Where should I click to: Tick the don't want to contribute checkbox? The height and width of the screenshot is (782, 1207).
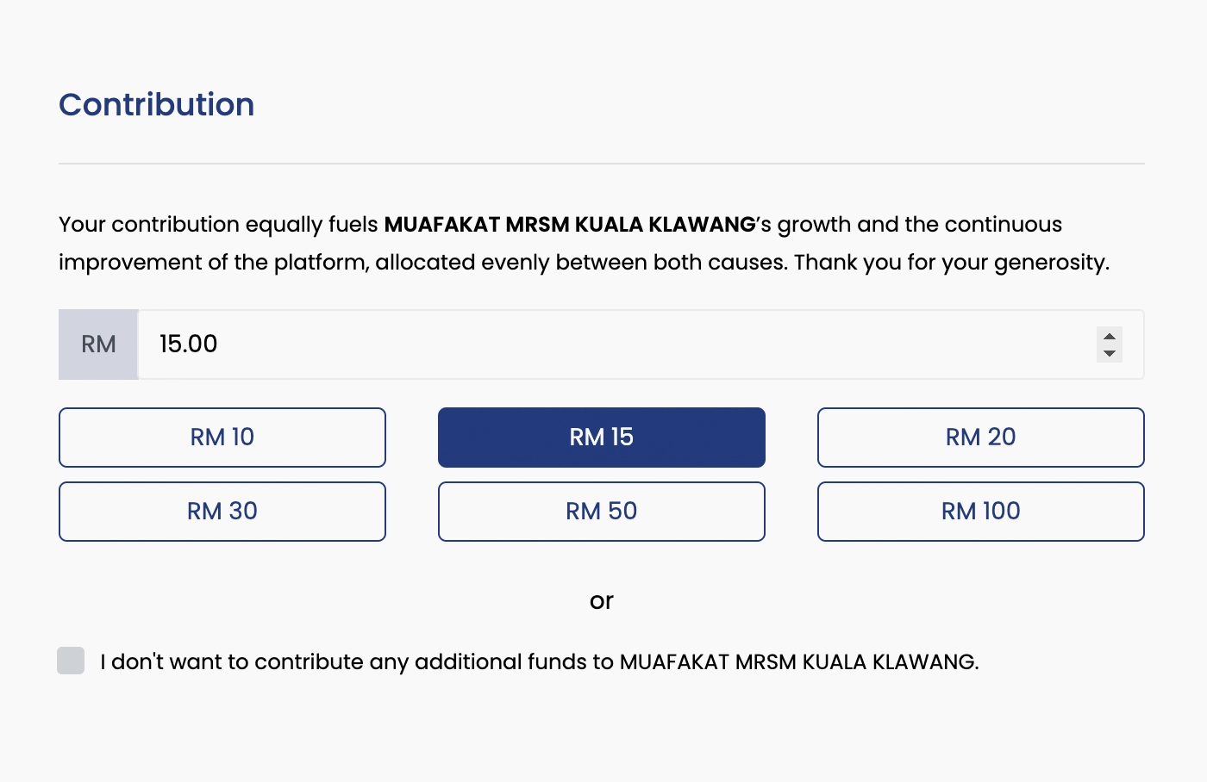(x=71, y=661)
